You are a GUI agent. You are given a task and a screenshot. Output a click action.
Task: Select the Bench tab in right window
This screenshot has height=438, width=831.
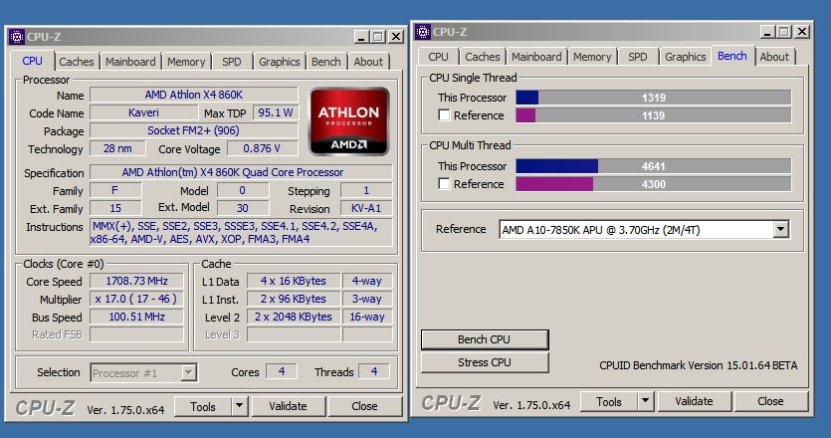click(732, 56)
